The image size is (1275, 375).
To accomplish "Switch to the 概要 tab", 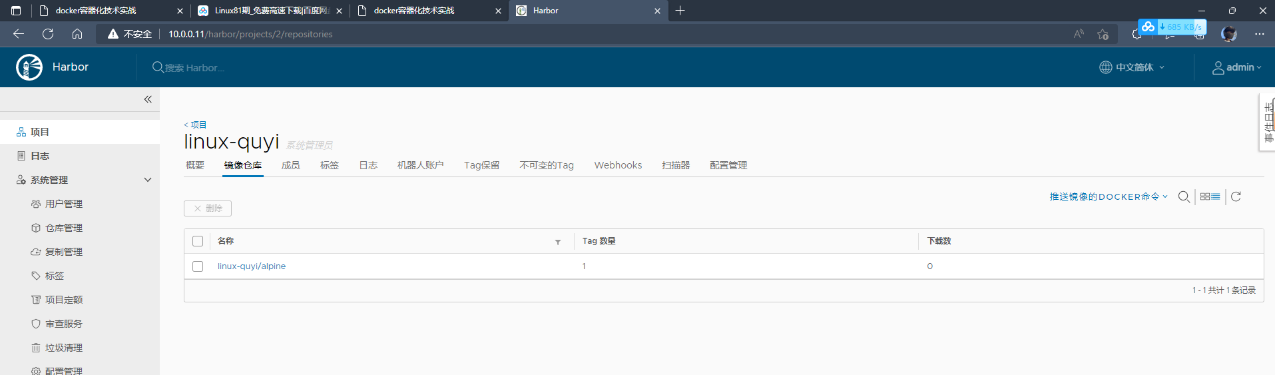I will pos(195,165).
